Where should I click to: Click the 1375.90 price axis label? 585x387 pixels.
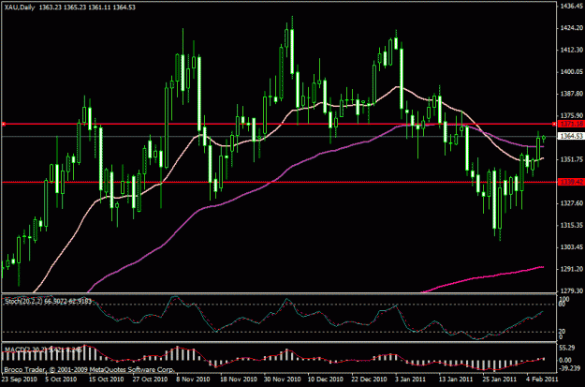[572, 115]
